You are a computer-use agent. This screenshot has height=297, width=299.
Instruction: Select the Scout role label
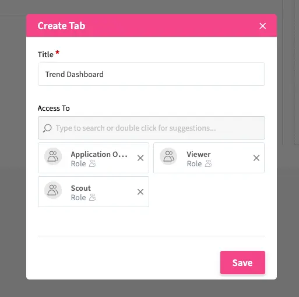(81, 188)
